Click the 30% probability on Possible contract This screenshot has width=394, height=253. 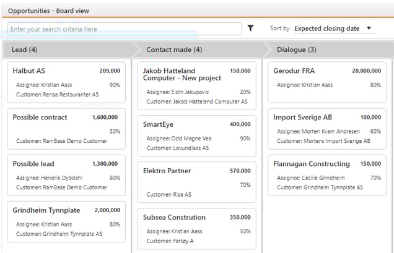tap(115, 132)
